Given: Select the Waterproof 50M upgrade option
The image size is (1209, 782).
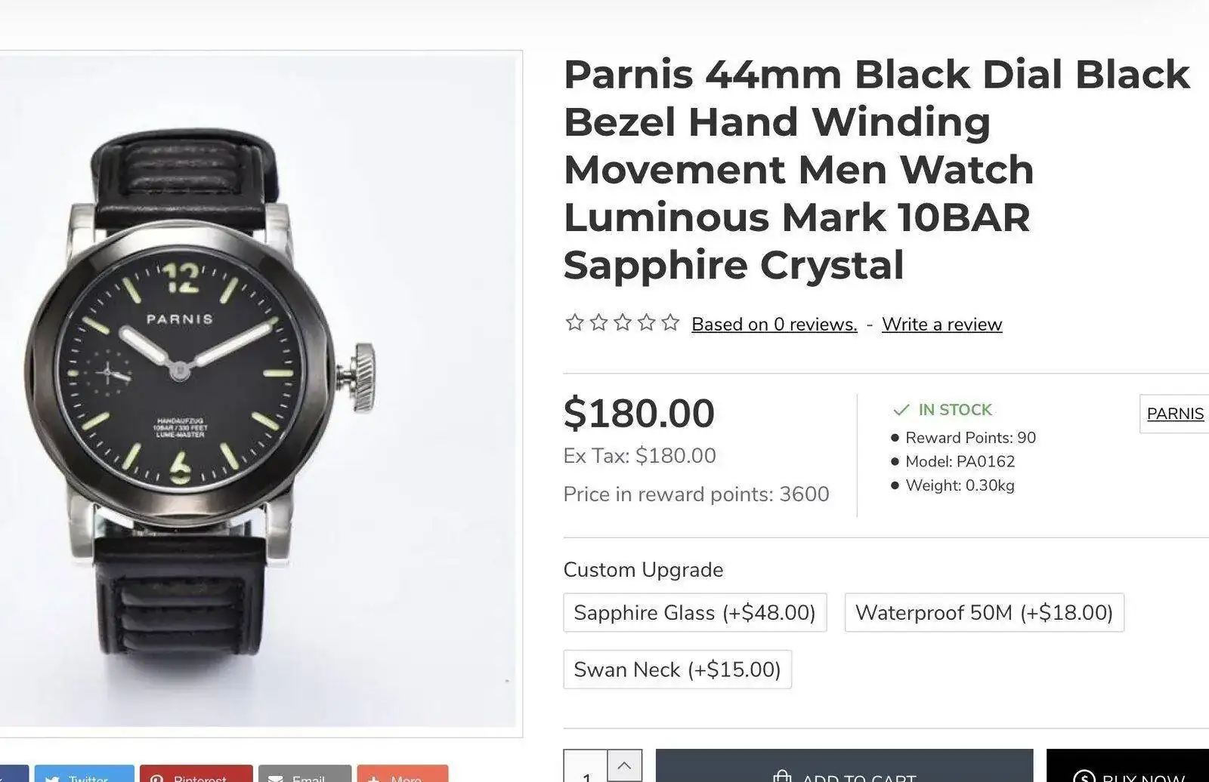Looking at the screenshot, I should [984, 612].
